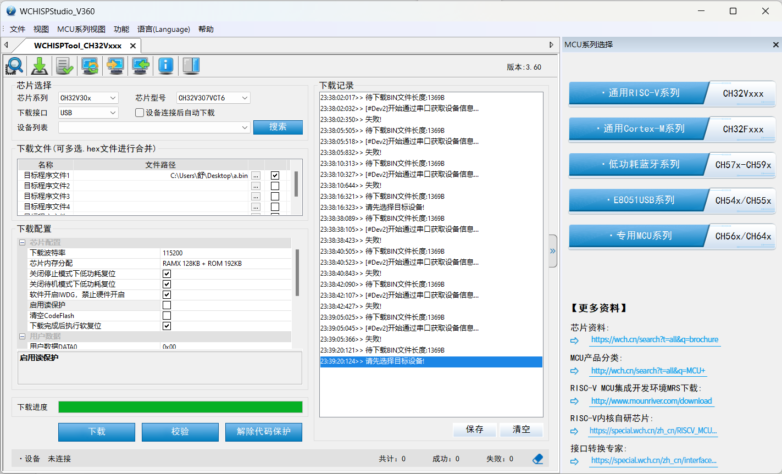Collapse the 芯片配置 section

tap(22, 242)
